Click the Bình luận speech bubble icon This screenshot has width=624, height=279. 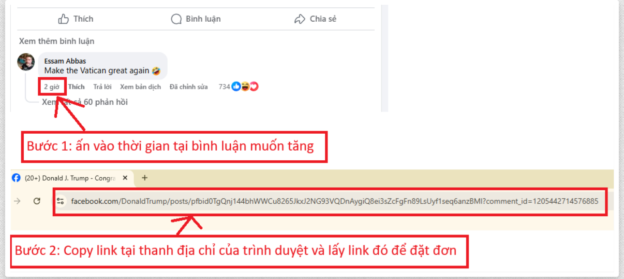point(176,19)
